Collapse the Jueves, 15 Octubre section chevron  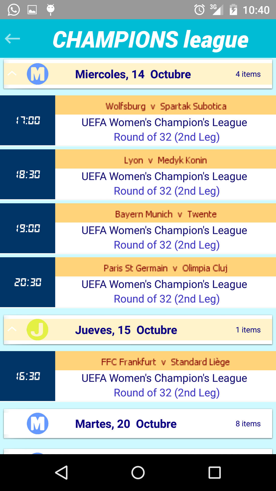(x=12, y=329)
